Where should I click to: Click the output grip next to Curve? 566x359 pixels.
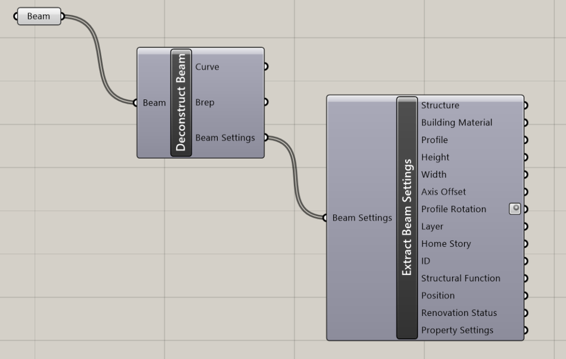point(266,66)
